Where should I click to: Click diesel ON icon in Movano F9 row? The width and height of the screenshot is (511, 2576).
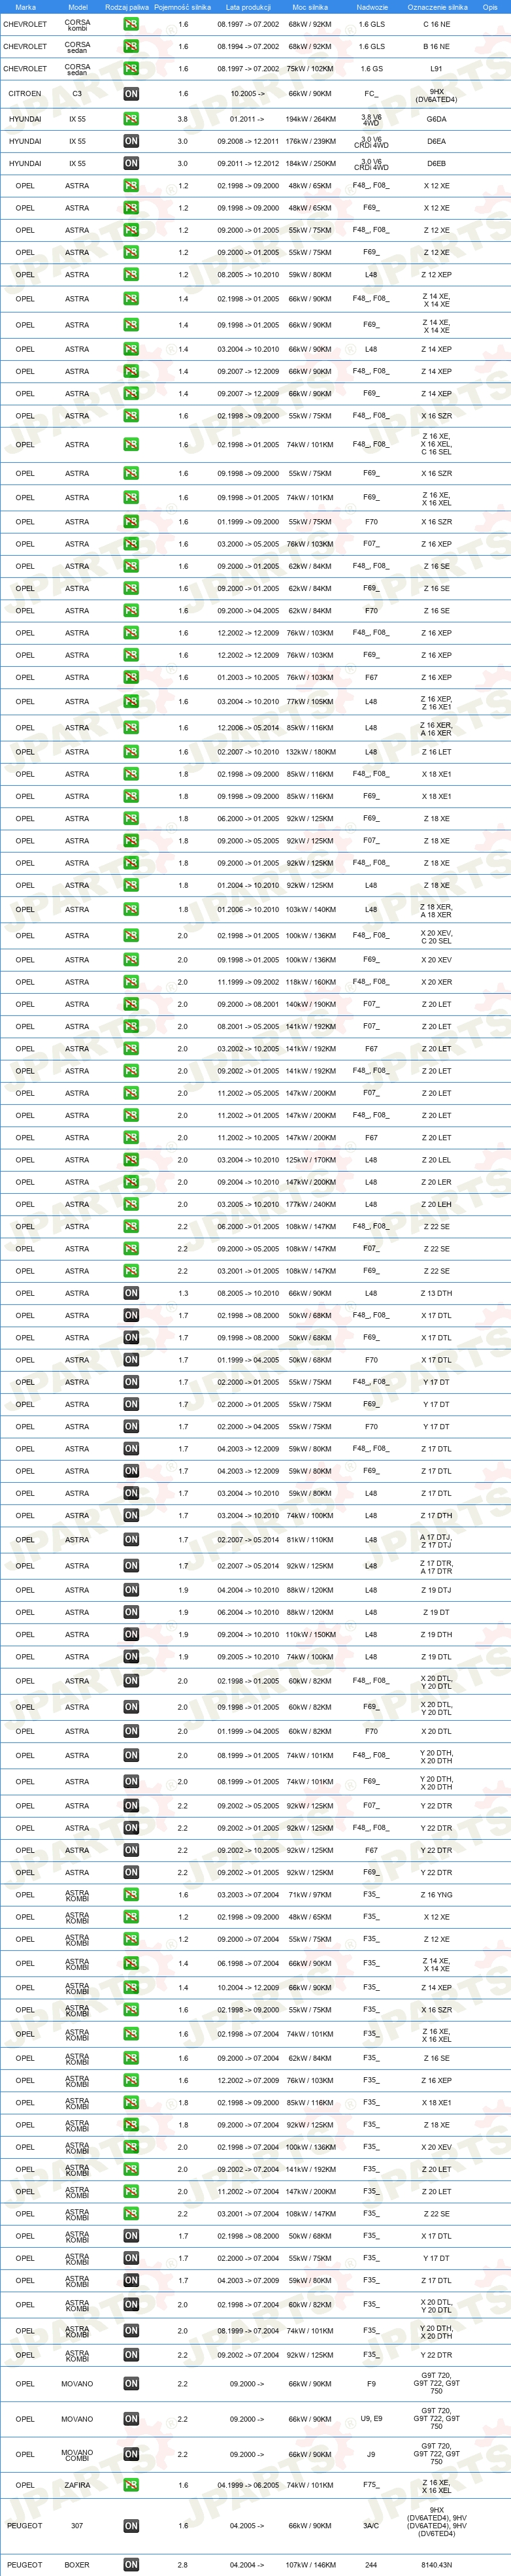click(x=131, y=2384)
